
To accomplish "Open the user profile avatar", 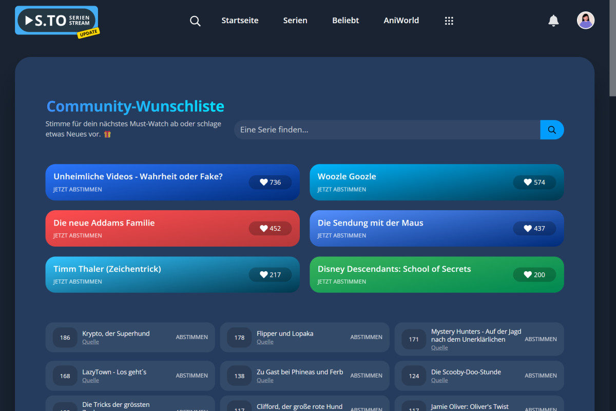I will coord(586,21).
